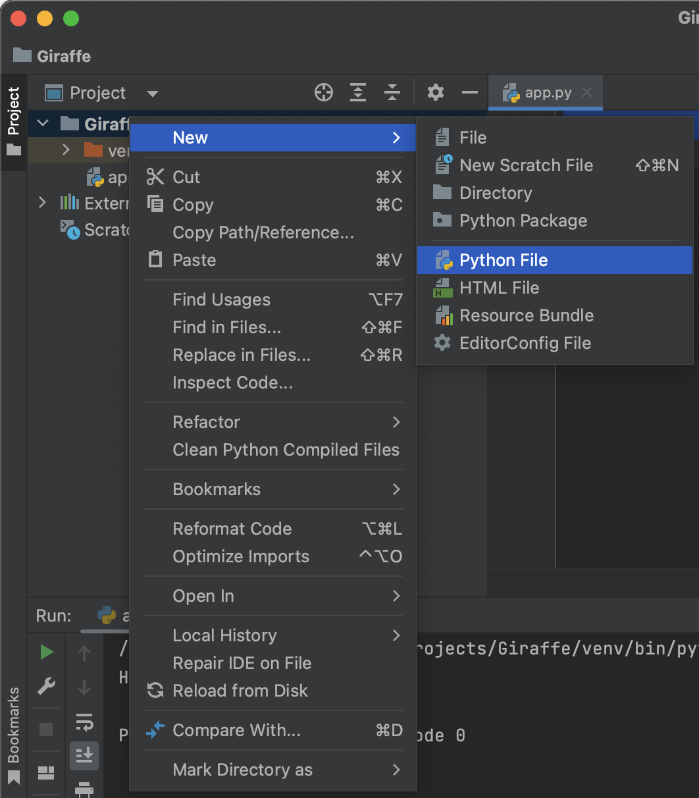
Task: Expand the Refactor submenu
Action: 273,422
